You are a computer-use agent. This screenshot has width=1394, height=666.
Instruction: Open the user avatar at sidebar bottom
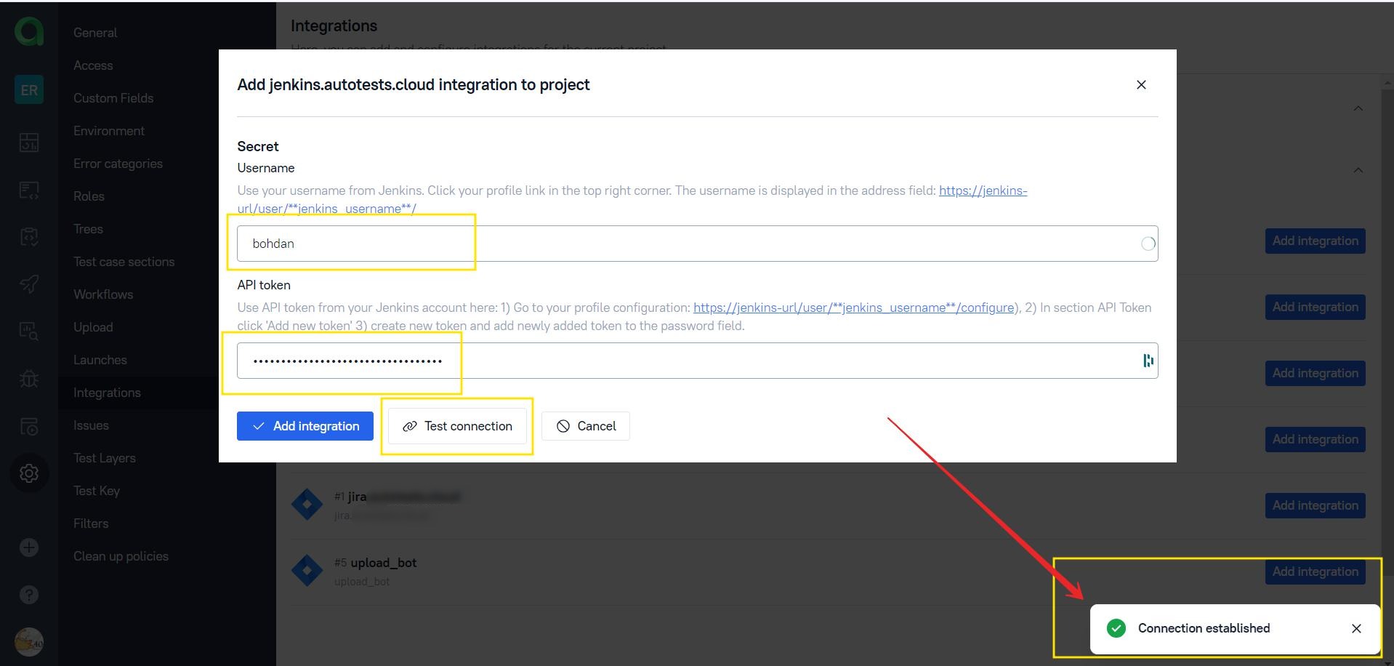[29, 642]
